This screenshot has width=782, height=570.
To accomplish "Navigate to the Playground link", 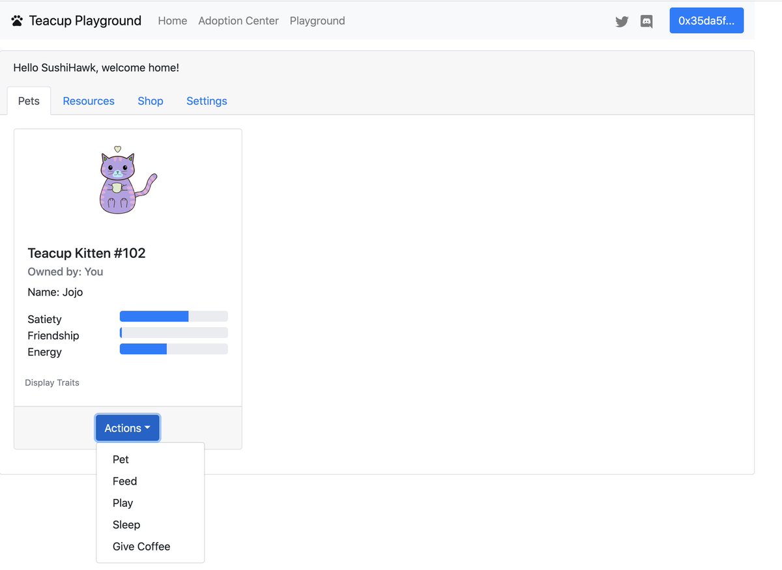I will pos(317,21).
